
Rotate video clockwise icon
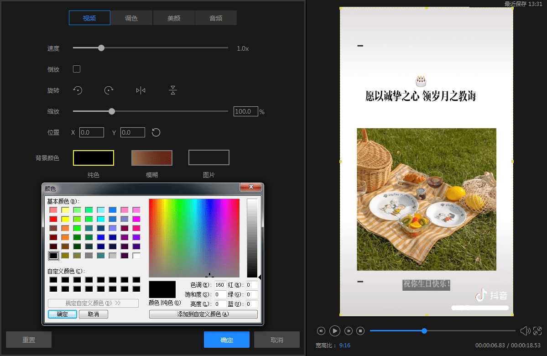click(109, 90)
